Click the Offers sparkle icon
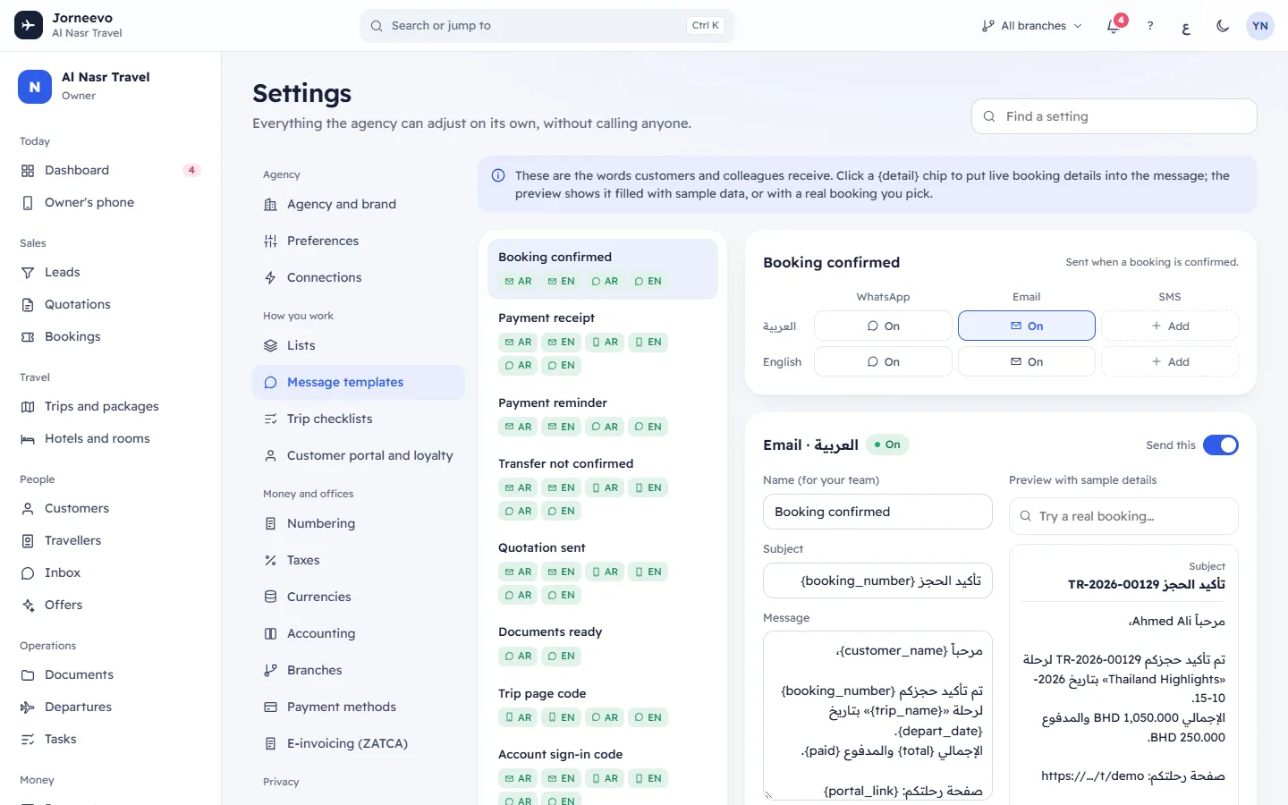The width and height of the screenshot is (1288, 805). 28,606
